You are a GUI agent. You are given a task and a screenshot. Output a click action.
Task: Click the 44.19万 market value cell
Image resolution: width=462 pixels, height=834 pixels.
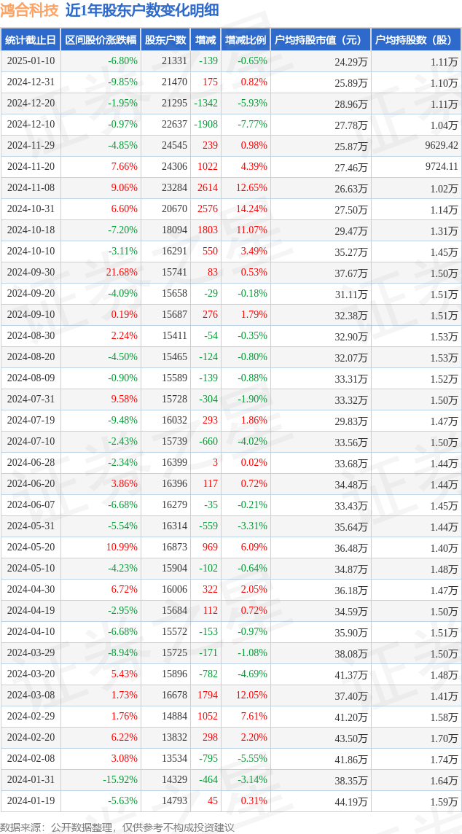(321, 800)
